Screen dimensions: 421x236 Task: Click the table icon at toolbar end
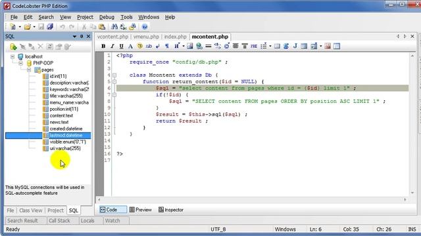[337, 46]
